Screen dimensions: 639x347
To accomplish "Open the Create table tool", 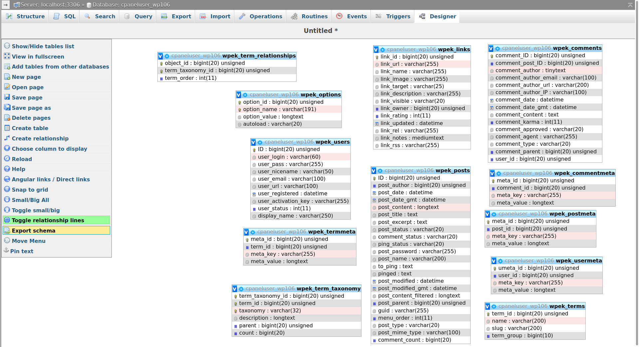I will 30,128.
